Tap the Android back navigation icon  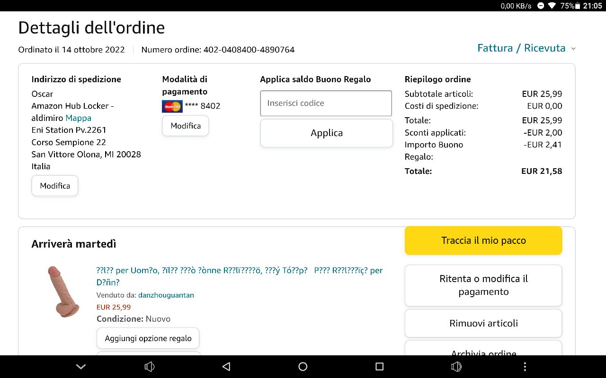(x=226, y=367)
